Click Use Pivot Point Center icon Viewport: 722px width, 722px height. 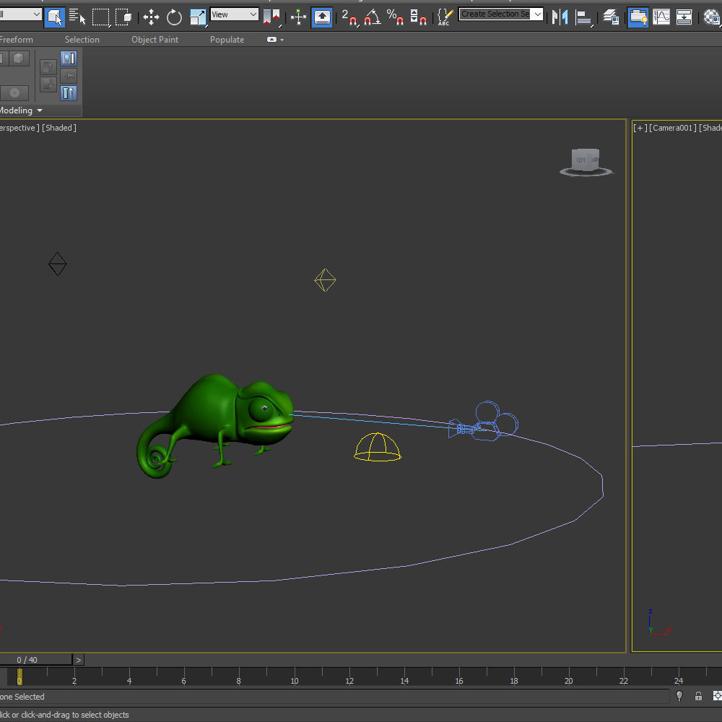[x=271, y=17]
